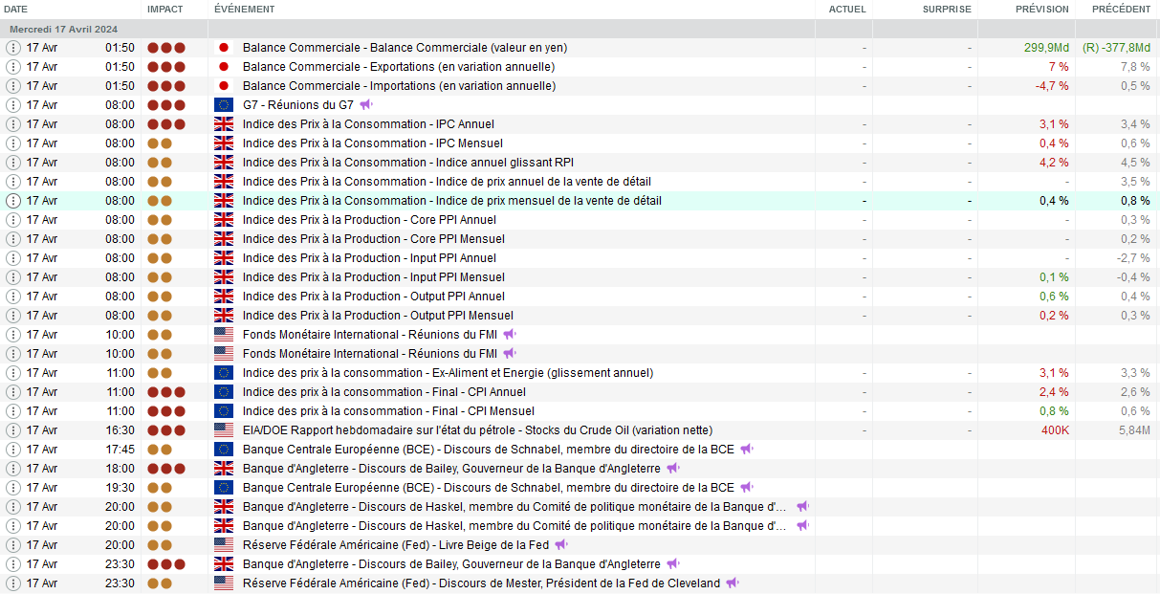Open Discours de Mester, Président de la Fed de Cleveland

tap(481, 583)
